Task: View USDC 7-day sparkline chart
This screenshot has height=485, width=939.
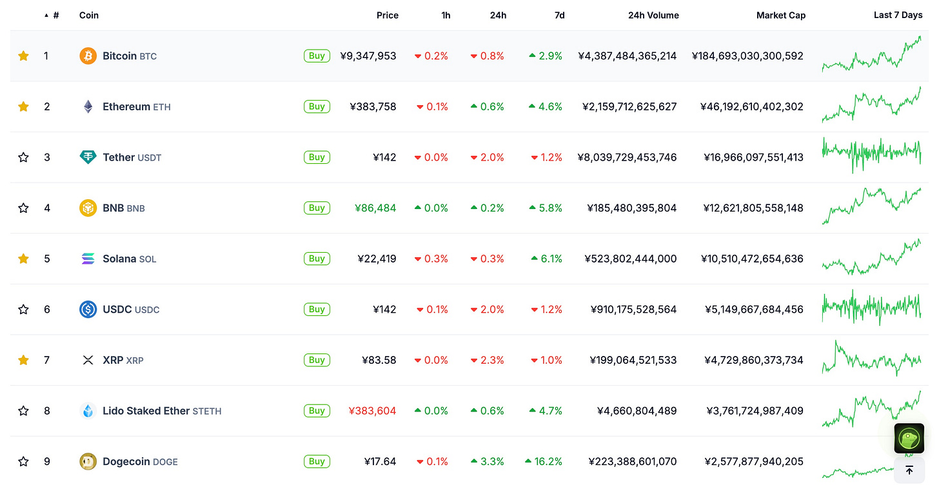Action: coord(872,307)
